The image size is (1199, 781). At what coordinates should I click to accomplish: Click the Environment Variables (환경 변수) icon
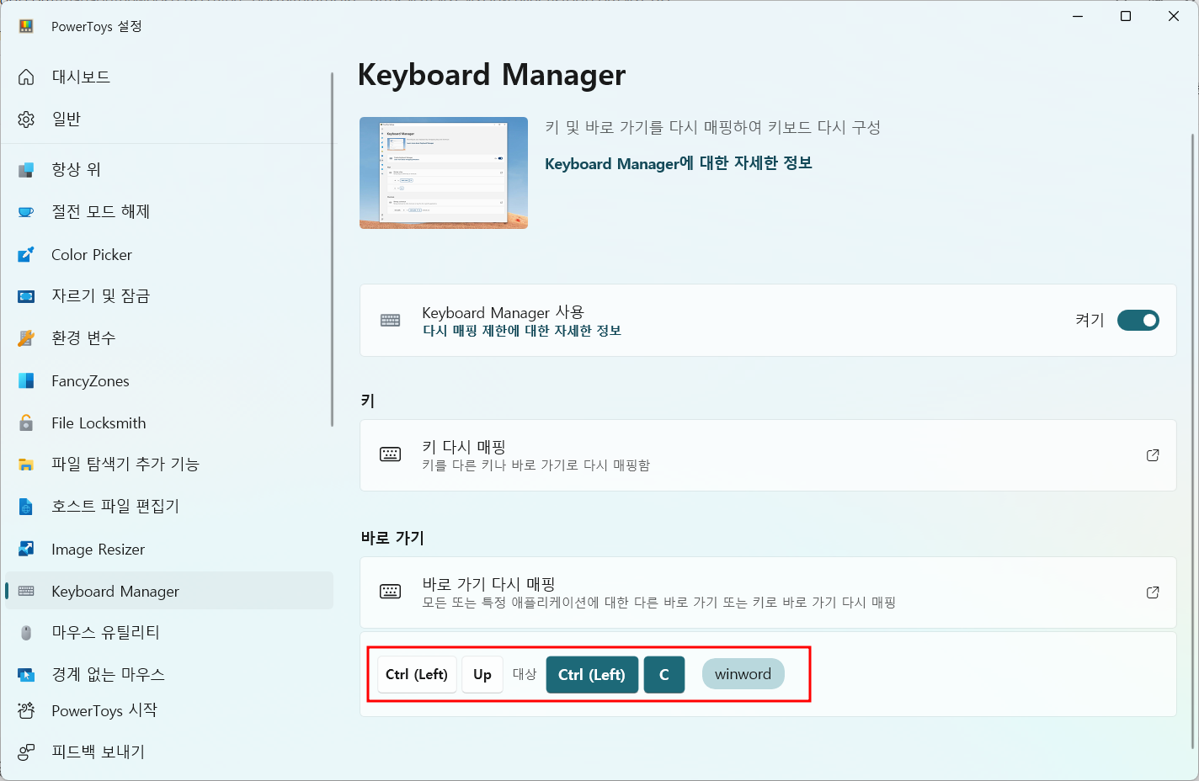point(26,338)
